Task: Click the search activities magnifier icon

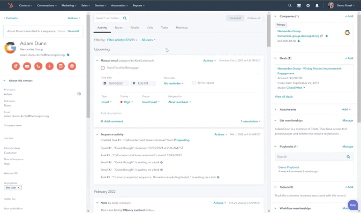Action: tap(125, 18)
